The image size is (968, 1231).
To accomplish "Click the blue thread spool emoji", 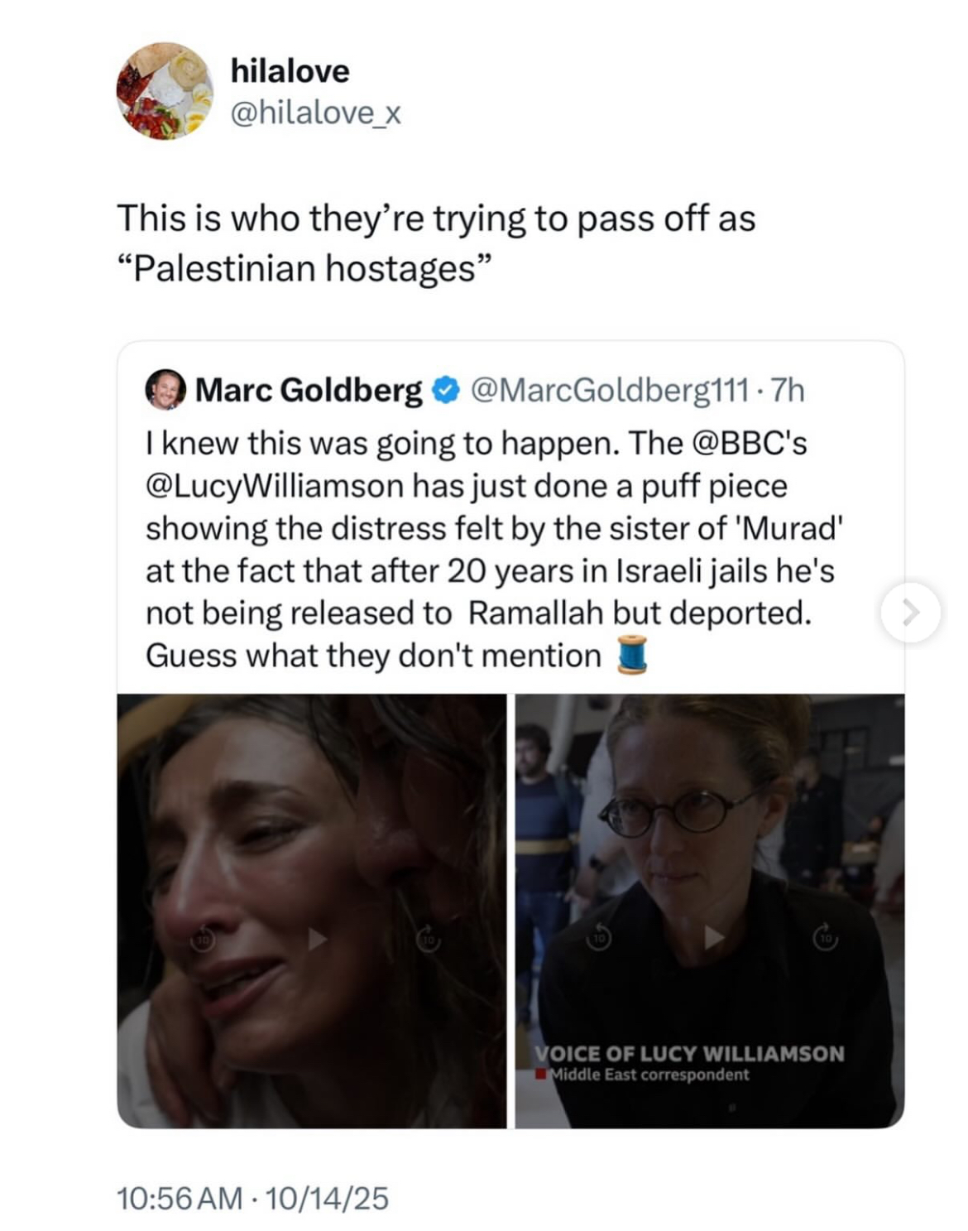I will point(632,655).
